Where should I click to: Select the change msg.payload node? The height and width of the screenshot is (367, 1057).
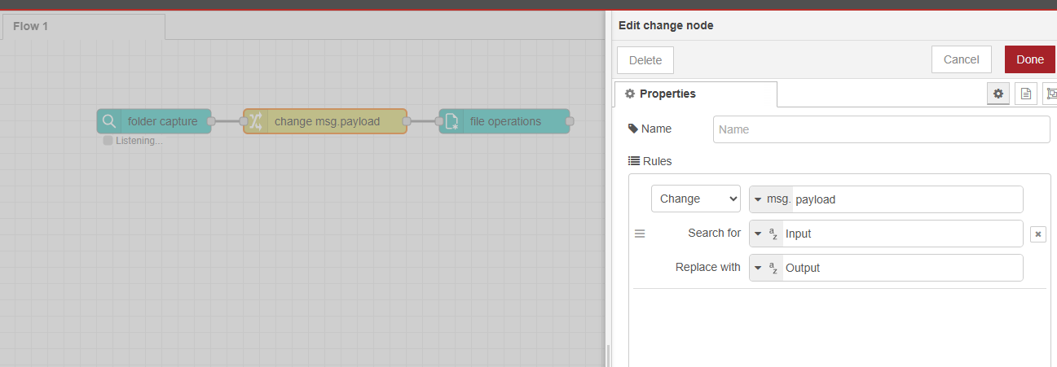pyautogui.click(x=325, y=121)
